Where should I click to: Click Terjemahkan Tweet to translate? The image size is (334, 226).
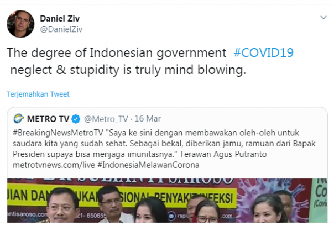(x=38, y=94)
